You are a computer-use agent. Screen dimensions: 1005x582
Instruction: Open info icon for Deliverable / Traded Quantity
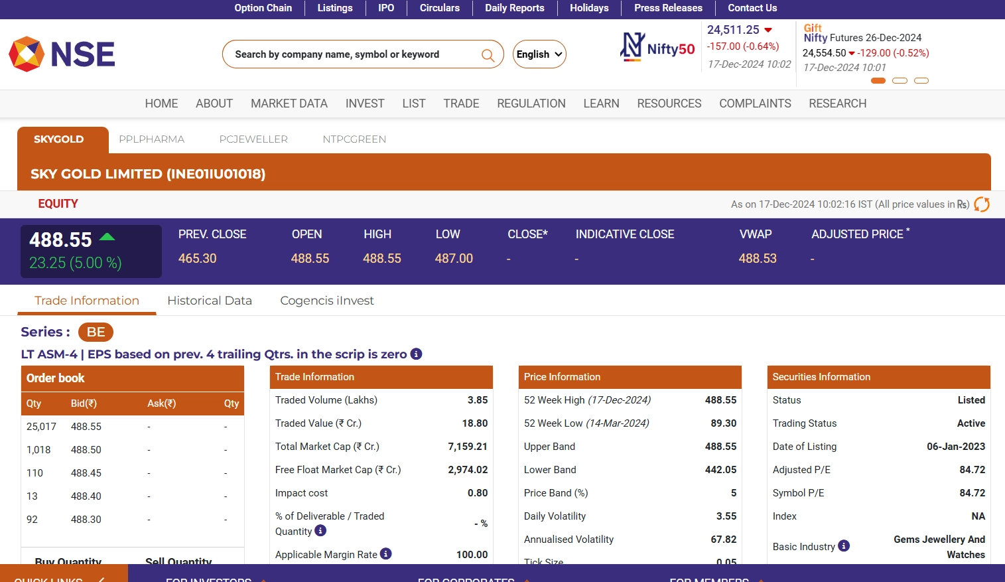(x=320, y=531)
